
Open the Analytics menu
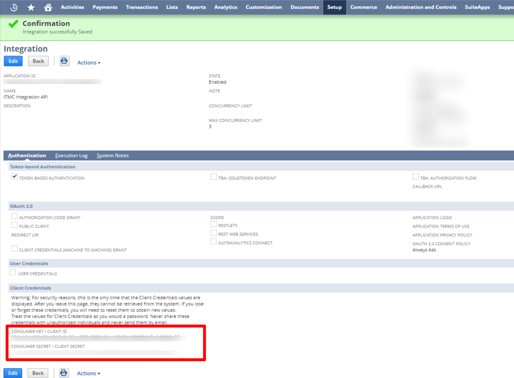coord(226,7)
